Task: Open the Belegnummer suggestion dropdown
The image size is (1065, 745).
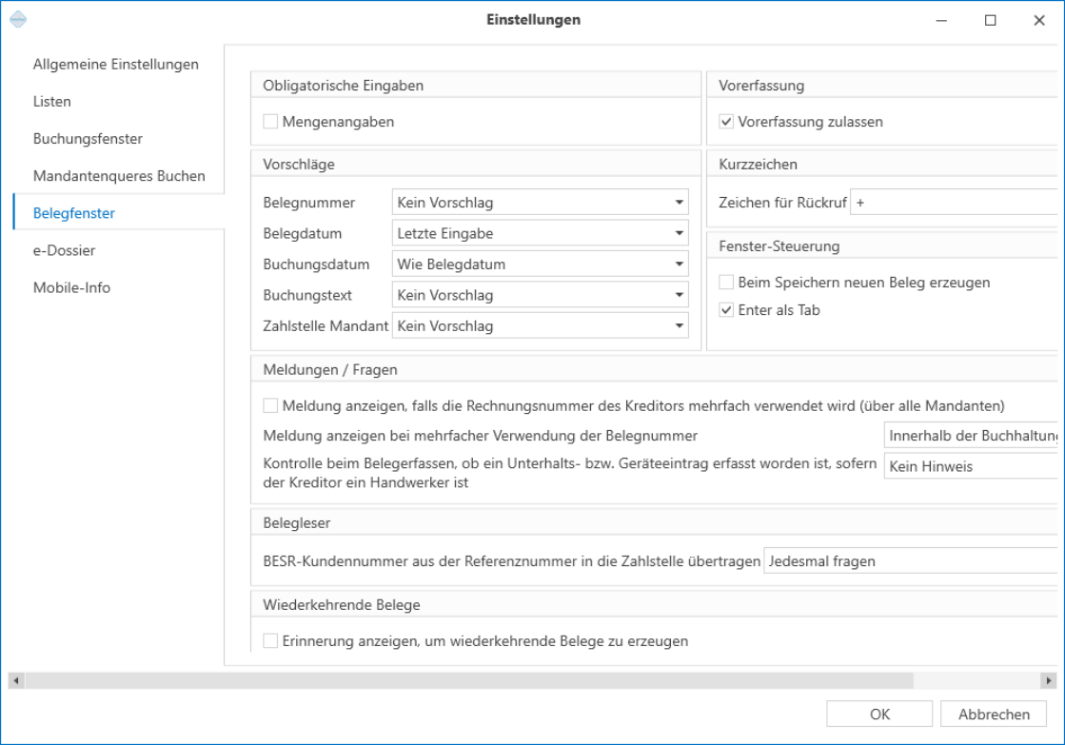Action: (x=540, y=203)
